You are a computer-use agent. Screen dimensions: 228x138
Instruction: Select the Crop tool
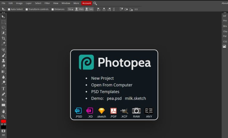coord(3,38)
